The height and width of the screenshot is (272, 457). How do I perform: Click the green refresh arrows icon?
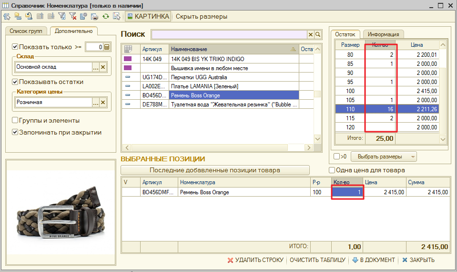(105, 16)
